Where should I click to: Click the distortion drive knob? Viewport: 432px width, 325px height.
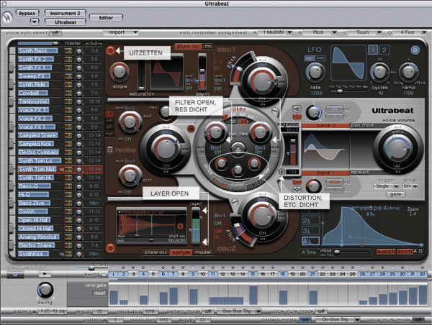[221, 163]
